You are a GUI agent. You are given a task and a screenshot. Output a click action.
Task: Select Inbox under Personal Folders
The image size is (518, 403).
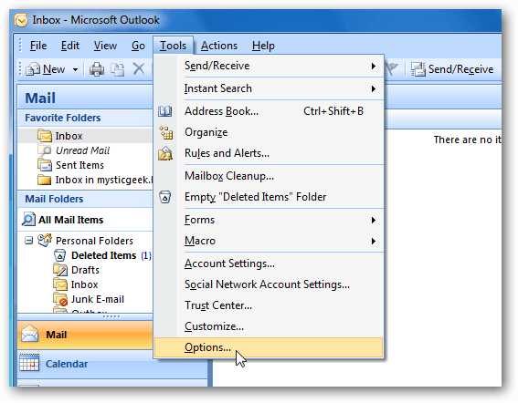[85, 284]
